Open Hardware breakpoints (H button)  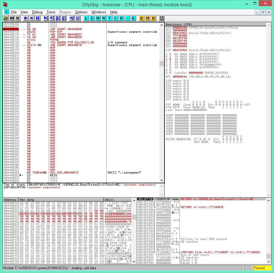click(153, 18)
